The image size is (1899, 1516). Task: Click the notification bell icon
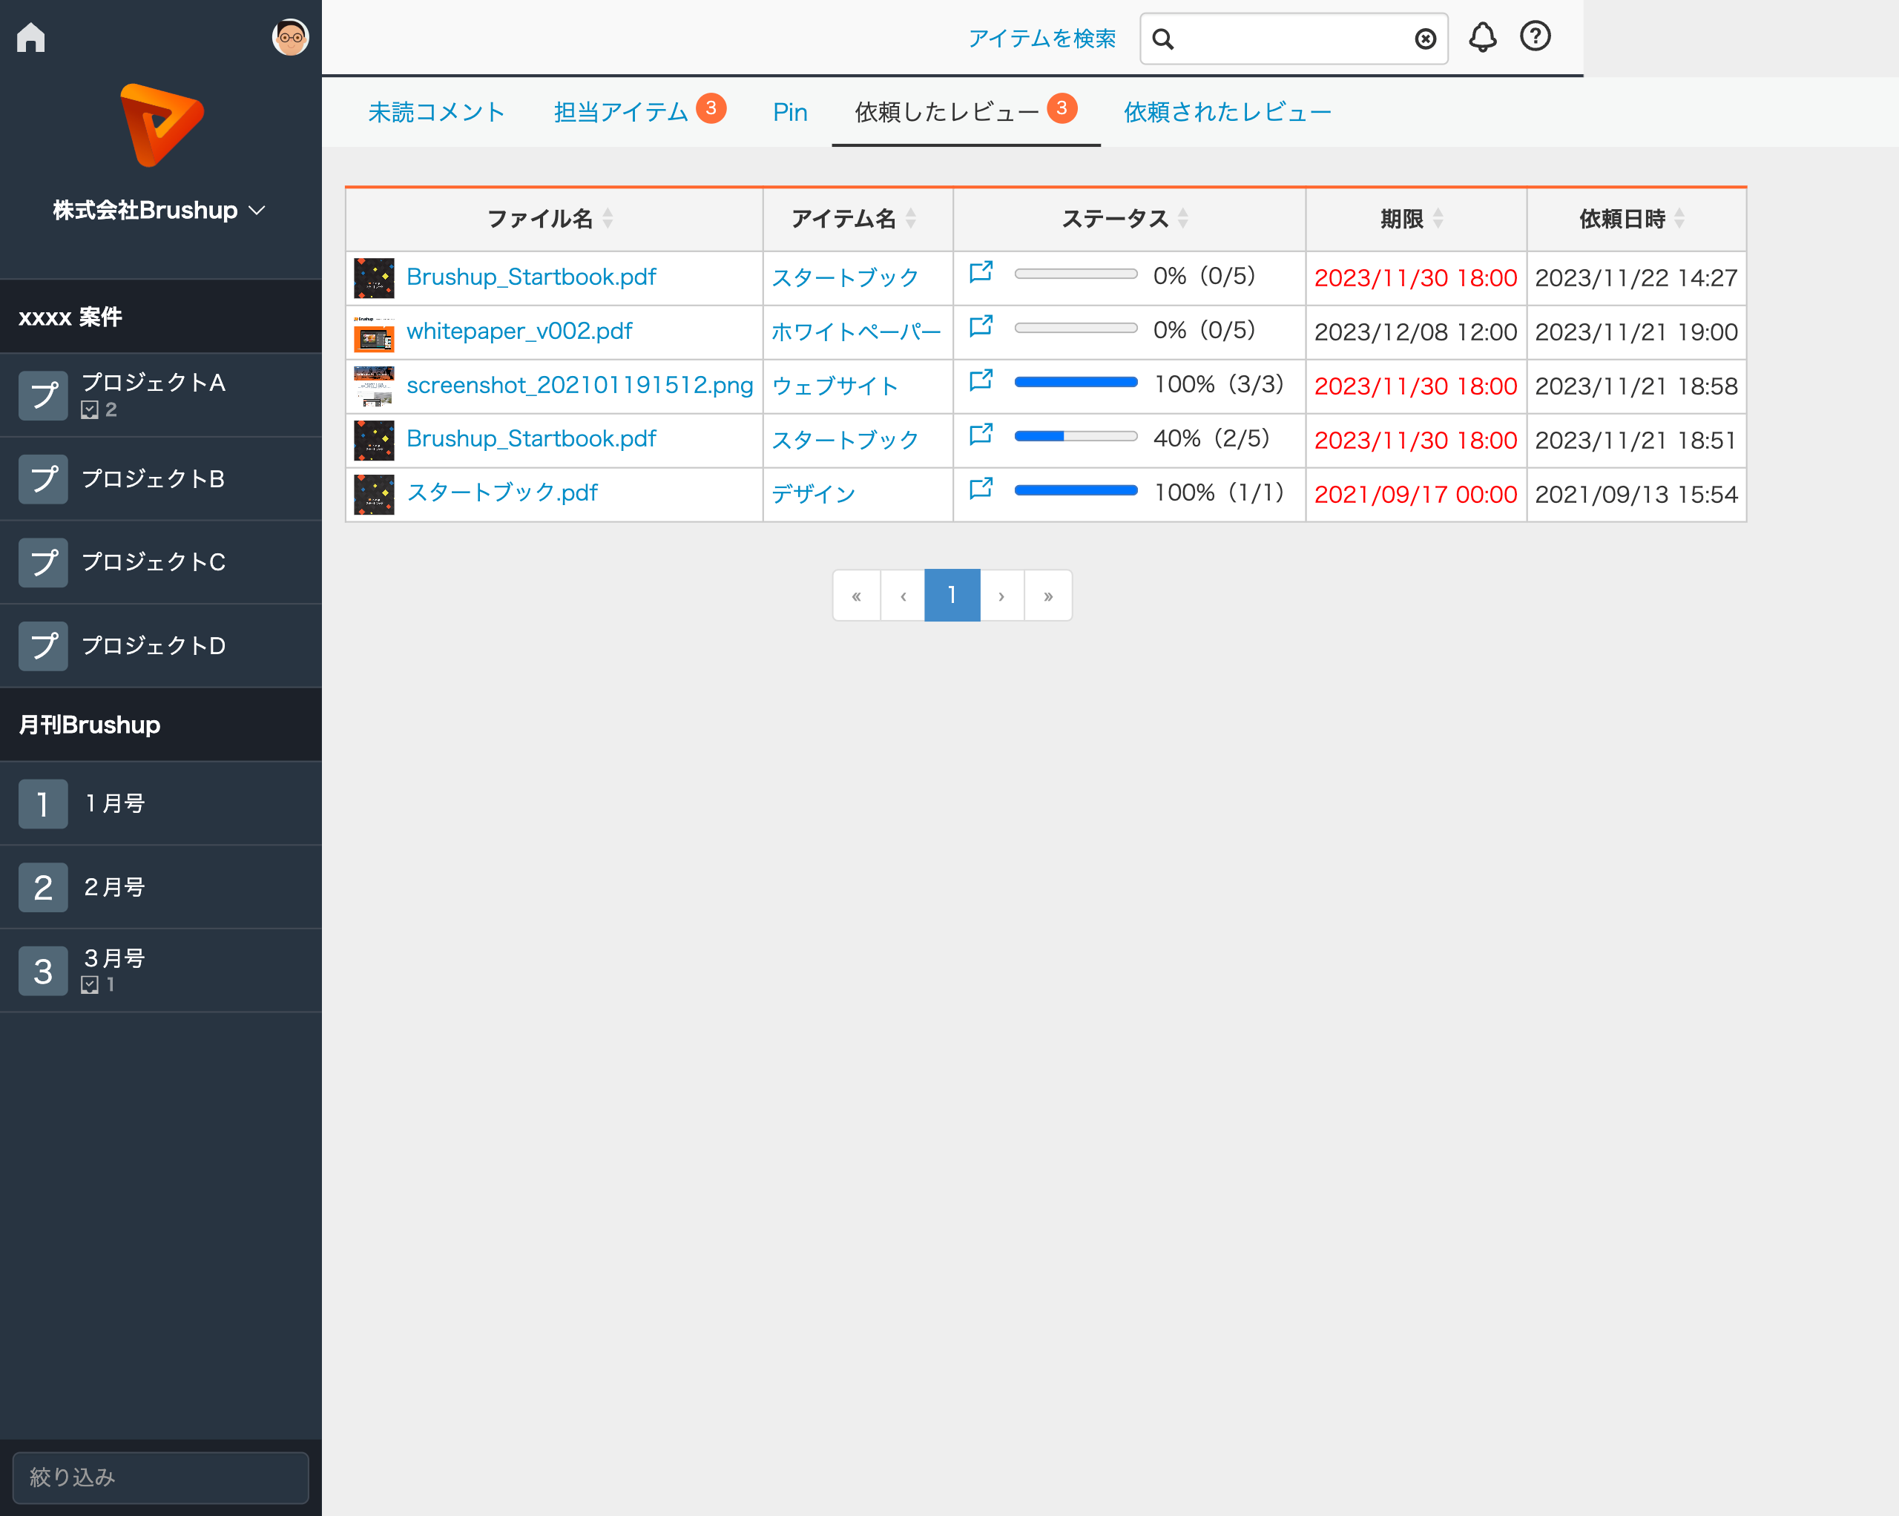click(x=1482, y=37)
